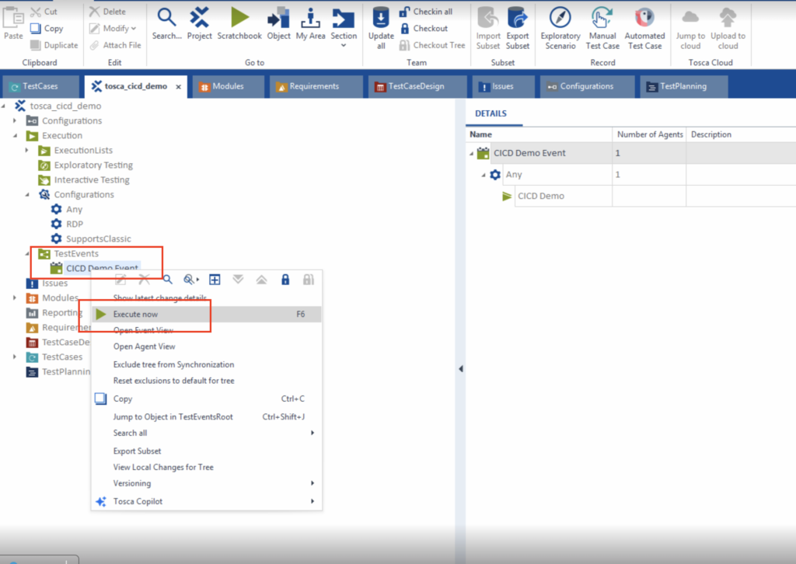
Task: Open the TestPlanning tab
Action: pos(683,86)
